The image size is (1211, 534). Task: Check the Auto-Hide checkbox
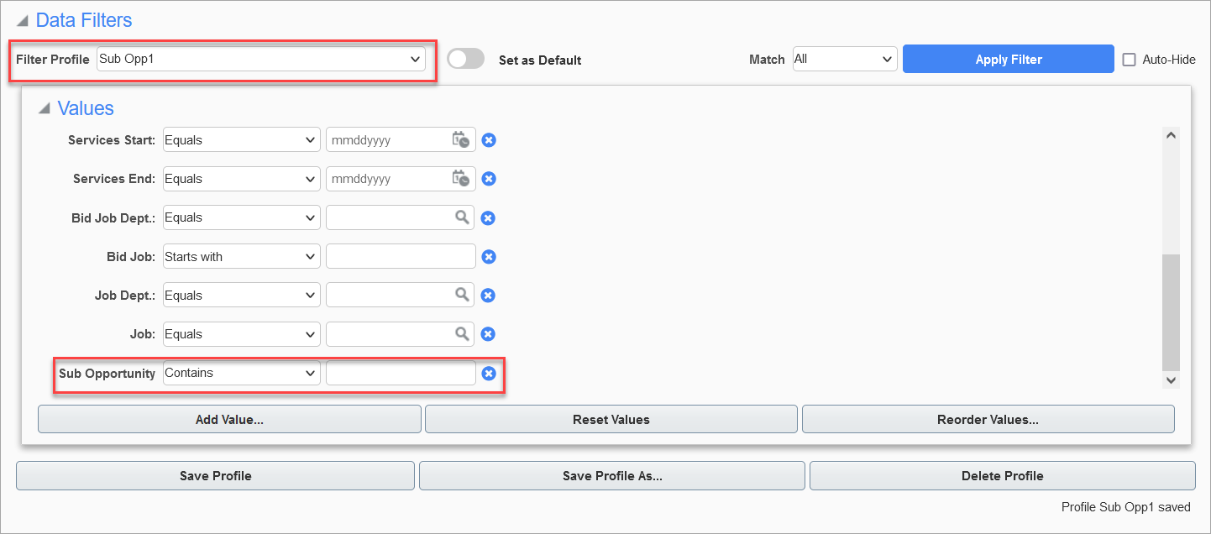click(1129, 60)
